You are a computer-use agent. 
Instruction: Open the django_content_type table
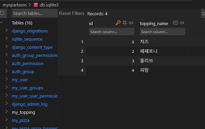click(x=32, y=47)
